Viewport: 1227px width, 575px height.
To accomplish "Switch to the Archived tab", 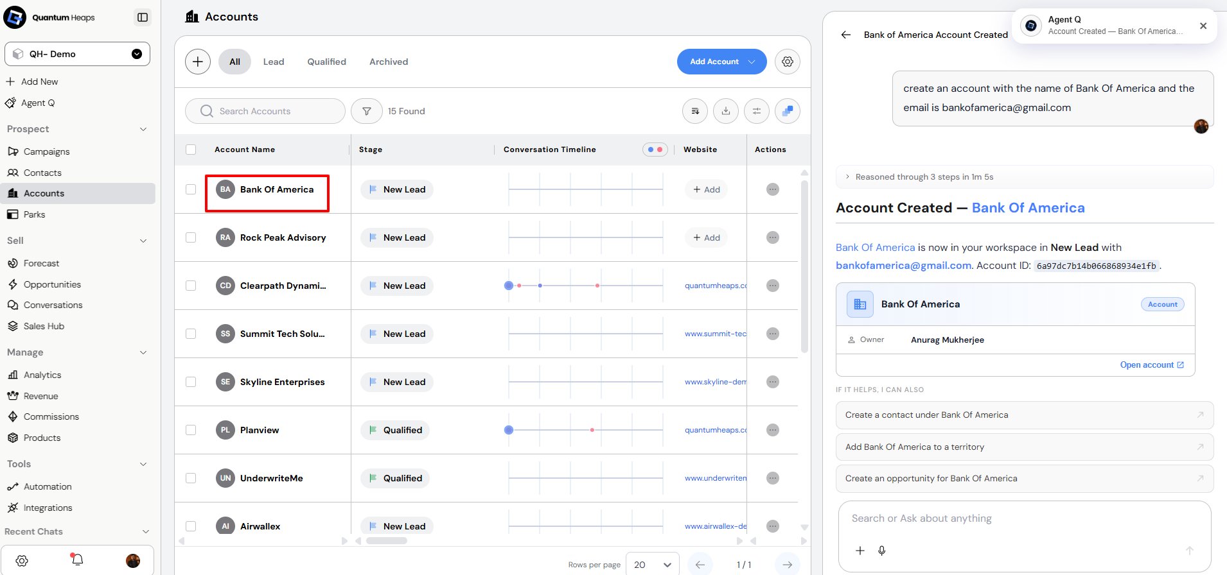I will [x=389, y=62].
